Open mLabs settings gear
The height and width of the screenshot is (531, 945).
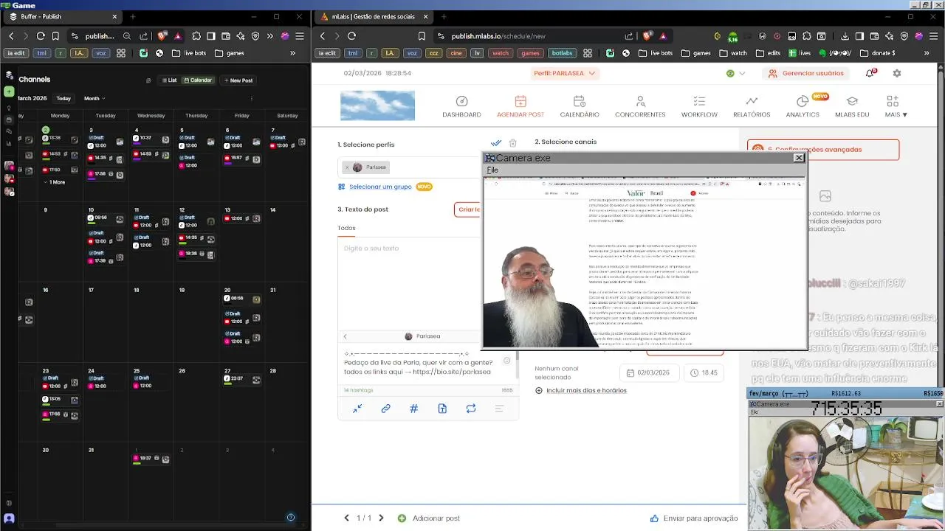click(897, 73)
